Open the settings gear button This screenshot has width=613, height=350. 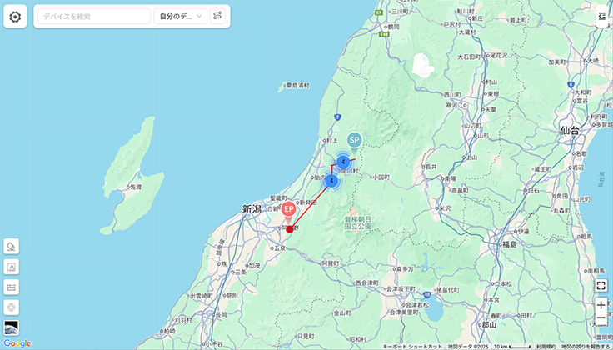point(15,17)
